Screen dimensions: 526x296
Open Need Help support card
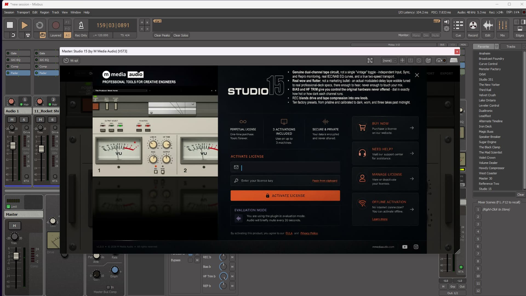(x=385, y=153)
